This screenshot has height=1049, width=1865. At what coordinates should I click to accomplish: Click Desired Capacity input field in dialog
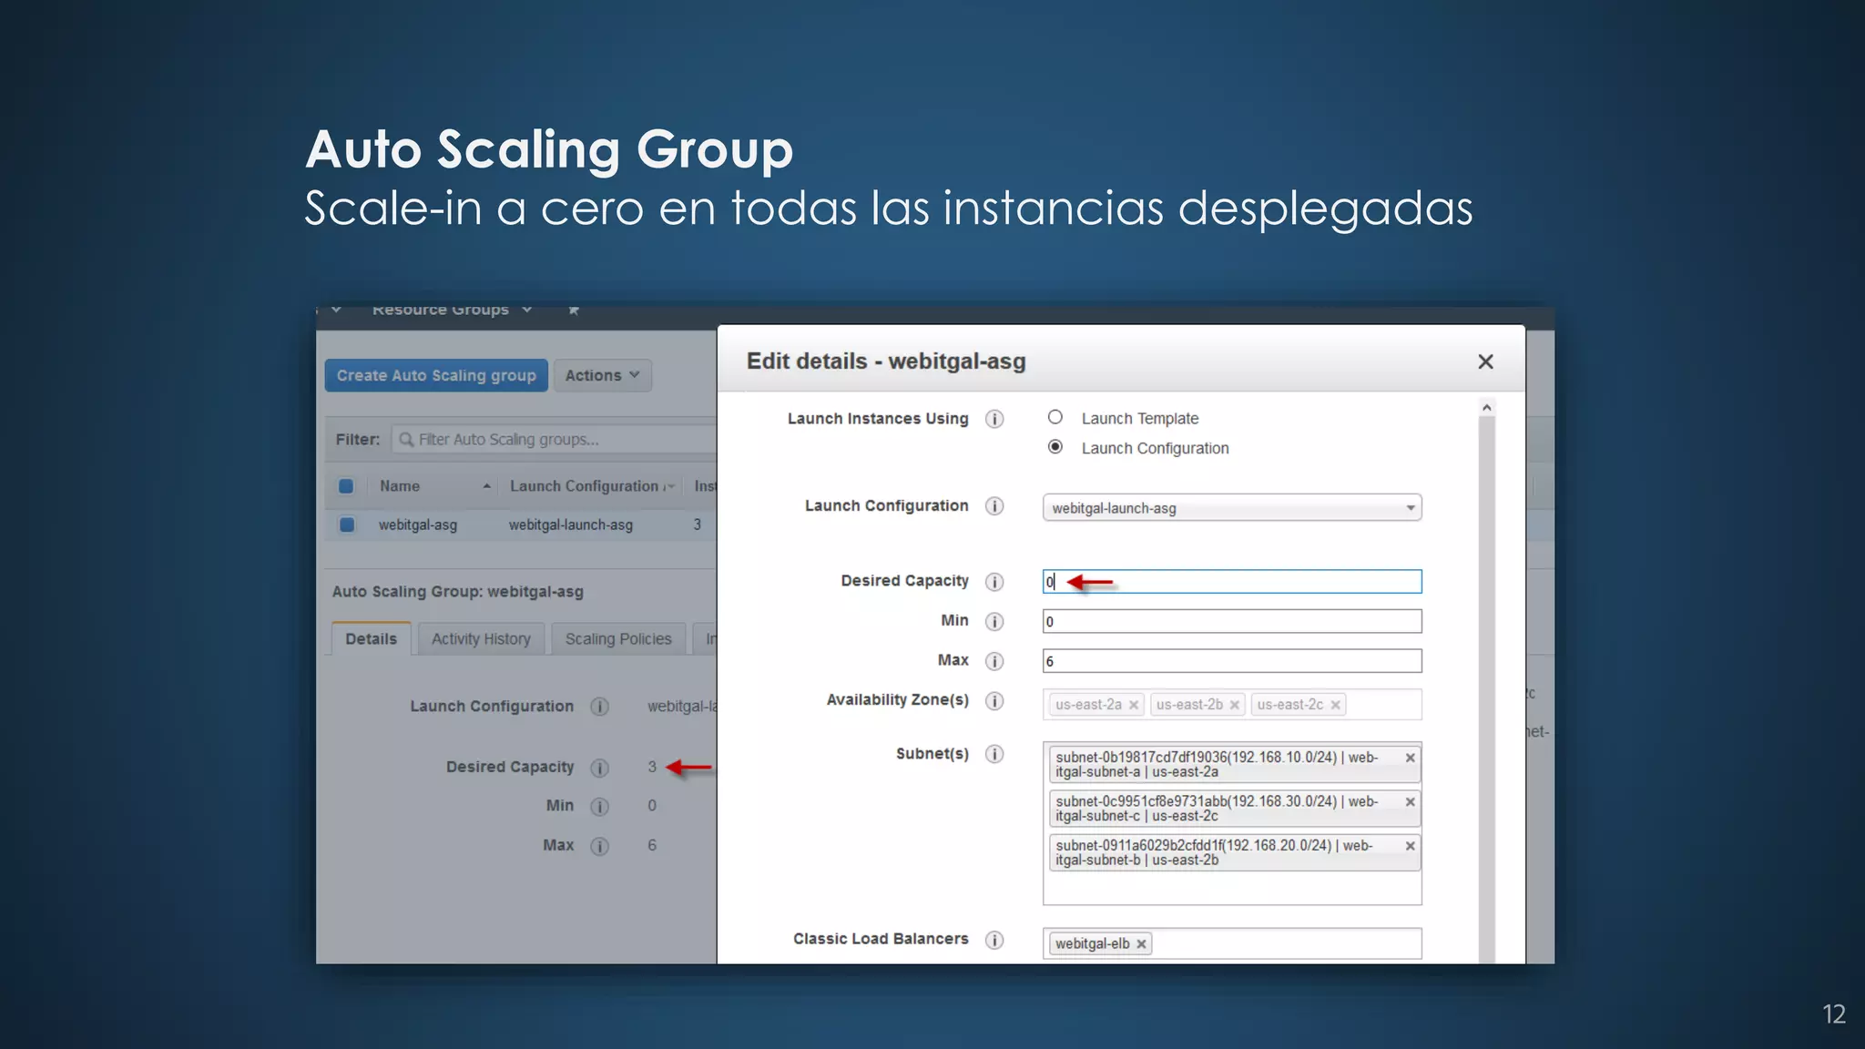click(x=1232, y=582)
